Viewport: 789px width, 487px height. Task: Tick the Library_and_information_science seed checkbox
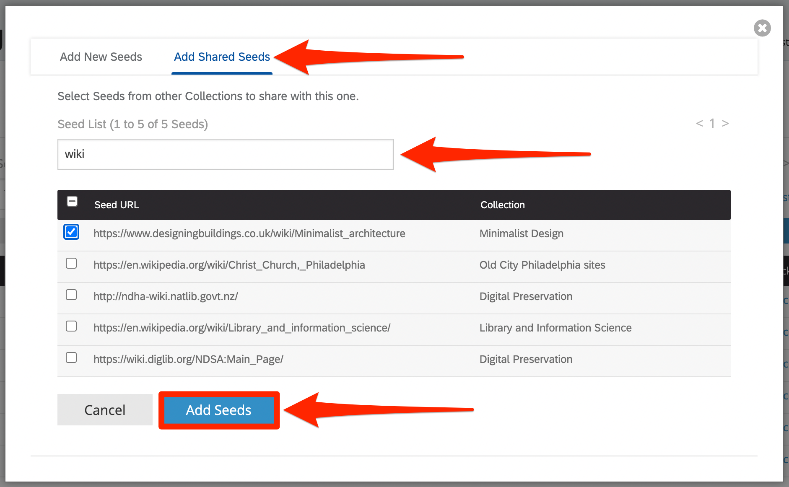point(71,326)
